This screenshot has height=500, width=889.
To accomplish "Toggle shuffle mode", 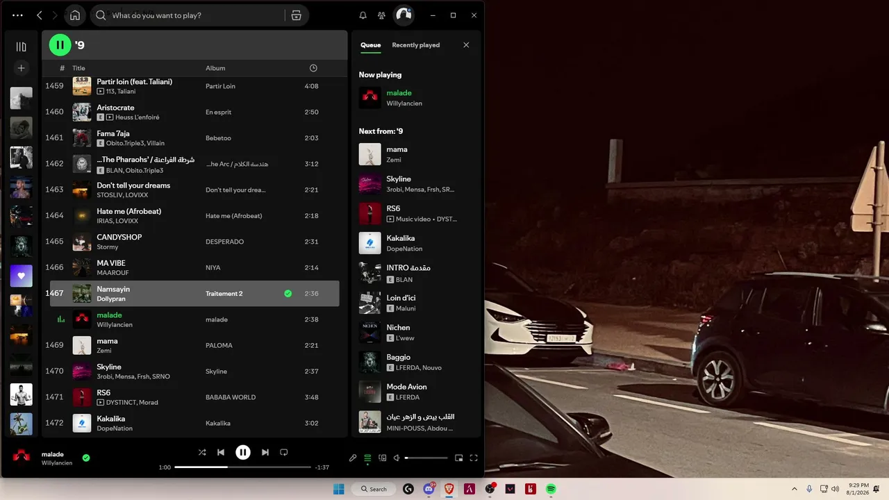I will coord(202,452).
